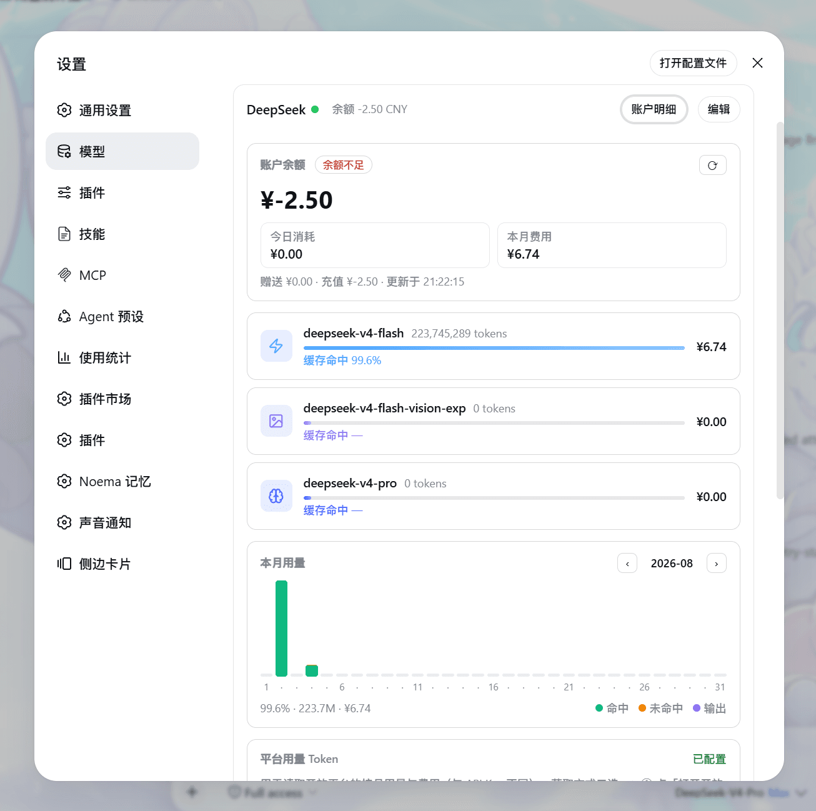Click the 今日消耗 card
816x811 pixels.
tap(375, 245)
